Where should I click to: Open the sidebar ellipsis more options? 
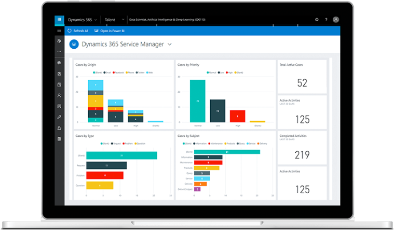(59, 52)
